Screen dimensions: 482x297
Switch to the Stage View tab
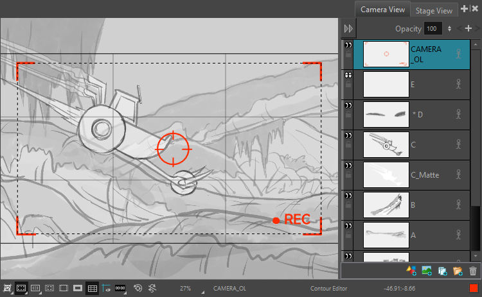pyautogui.click(x=434, y=10)
